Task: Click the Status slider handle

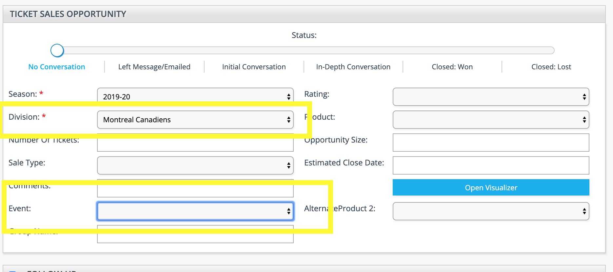Action: click(57, 51)
